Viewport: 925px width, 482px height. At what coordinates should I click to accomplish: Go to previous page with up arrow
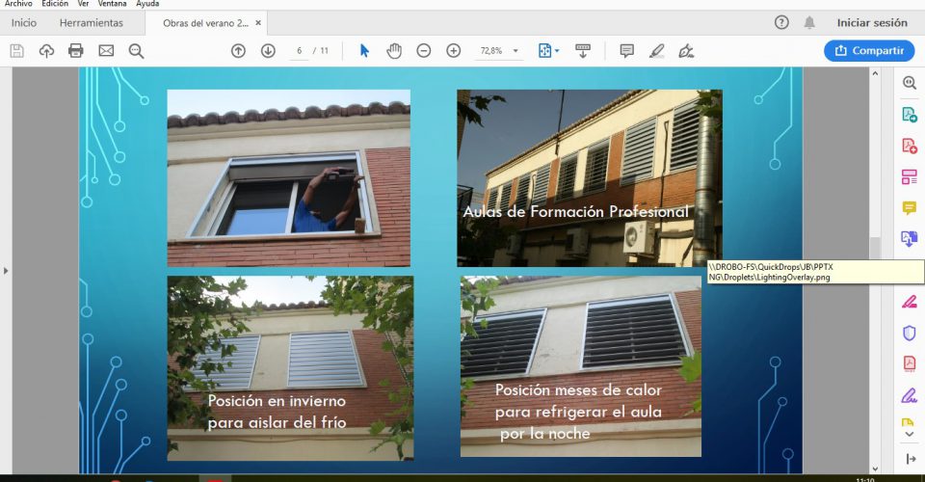click(238, 51)
